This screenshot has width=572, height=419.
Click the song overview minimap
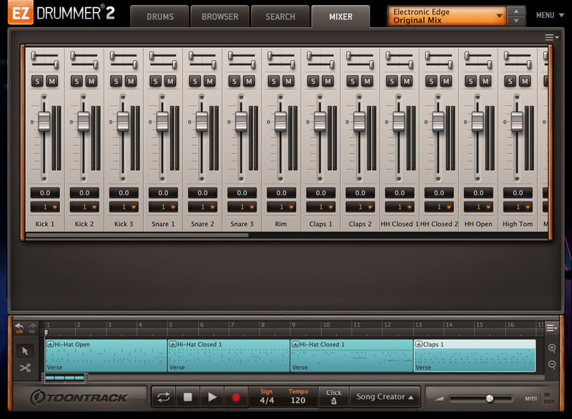coord(64,378)
